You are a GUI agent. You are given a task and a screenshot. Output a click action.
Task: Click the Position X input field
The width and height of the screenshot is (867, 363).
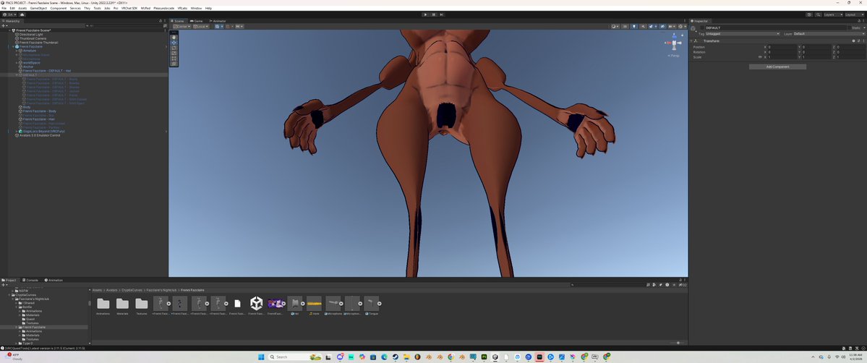(x=782, y=47)
